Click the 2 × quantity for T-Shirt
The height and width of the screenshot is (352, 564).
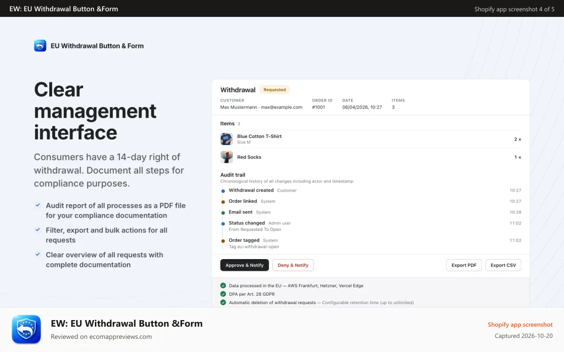pyautogui.click(x=517, y=139)
